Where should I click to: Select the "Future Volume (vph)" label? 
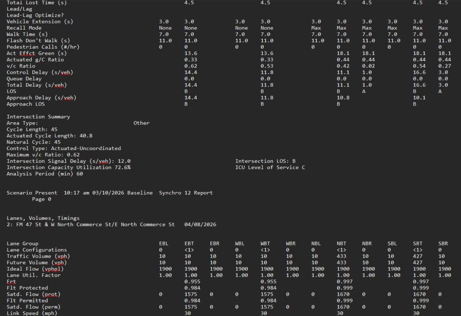[x=37, y=263]
